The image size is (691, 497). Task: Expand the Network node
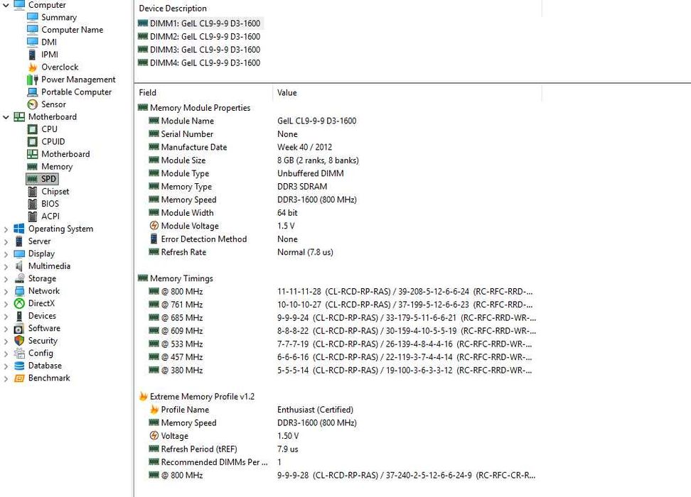(6, 291)
